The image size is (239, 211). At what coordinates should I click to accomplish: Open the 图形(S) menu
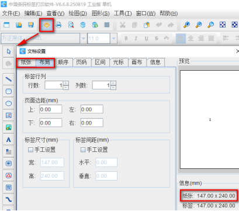[x=101, y=13]
